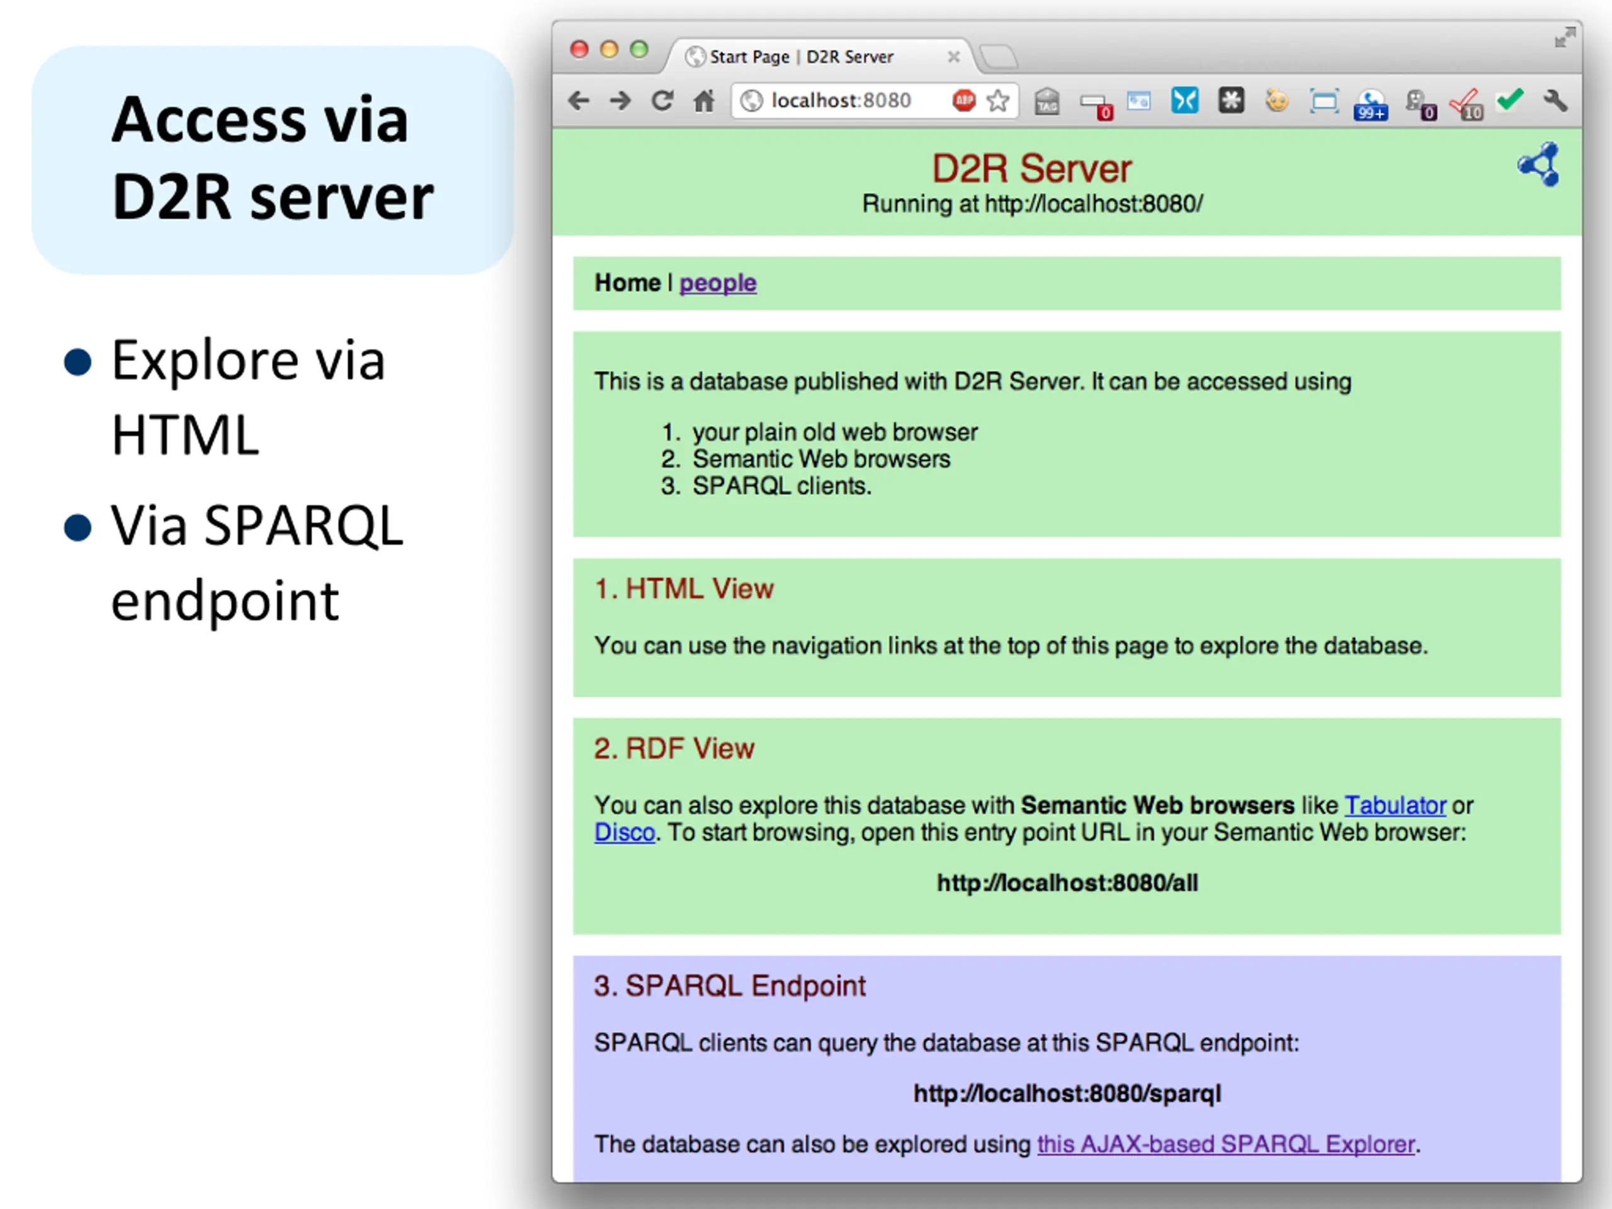This screenshot has height=1209, width=1612.
Task: Open the AJAX-based SPARQL Explorer link
Action: [x=1226, y=1144]
